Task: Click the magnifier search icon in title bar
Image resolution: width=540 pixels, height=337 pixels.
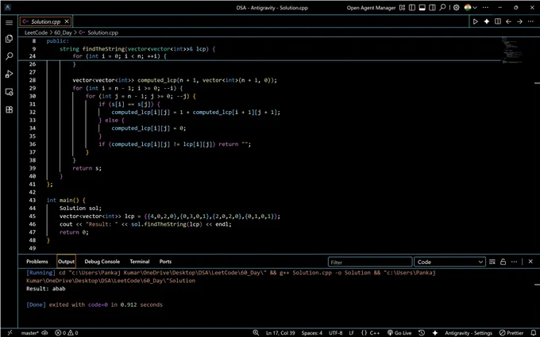Action: tap(442, 8)
